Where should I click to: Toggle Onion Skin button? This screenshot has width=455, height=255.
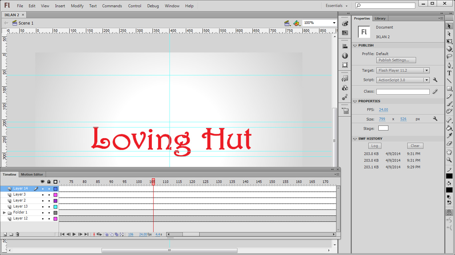pyautogui.click(x=107, y=234)
